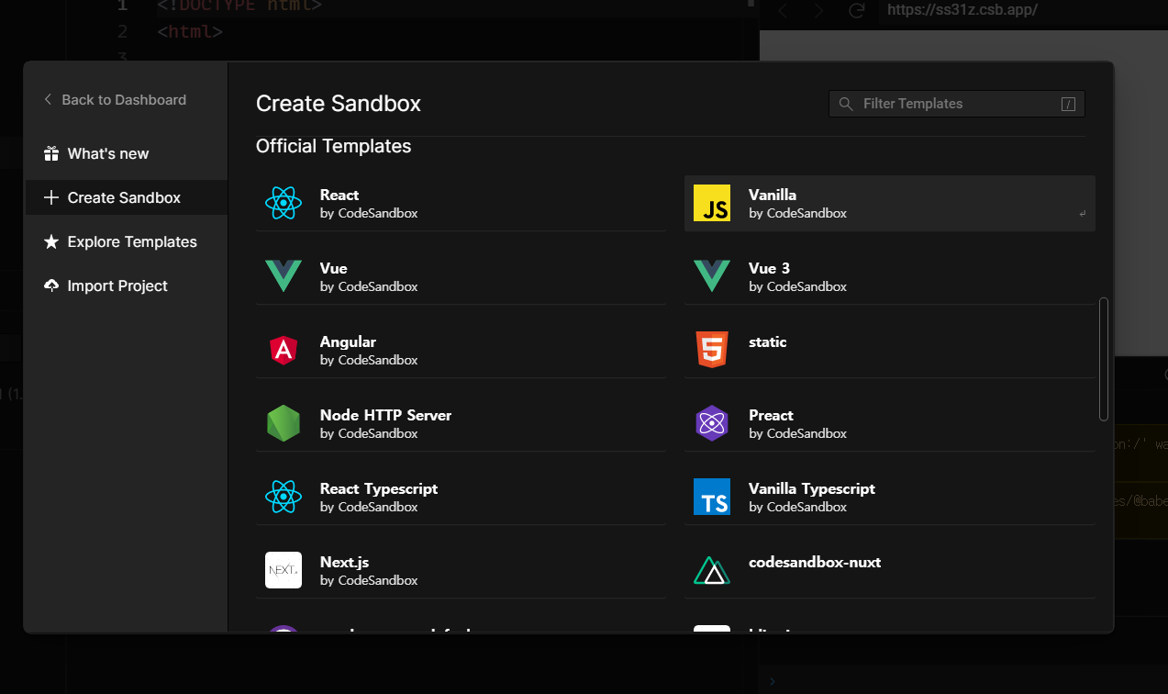Choose the Preact template title
Image resolution: width=1168 pixels, height=694 pixels.
click(x=771, y=415)
